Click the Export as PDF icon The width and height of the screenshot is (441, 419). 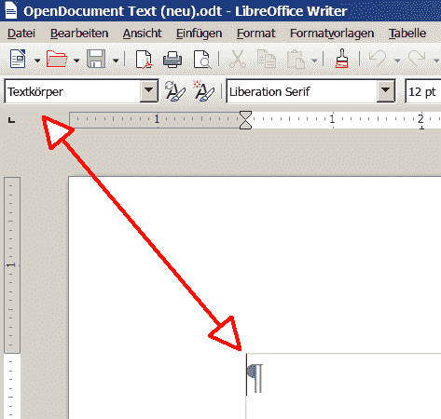tap(144, 59)
